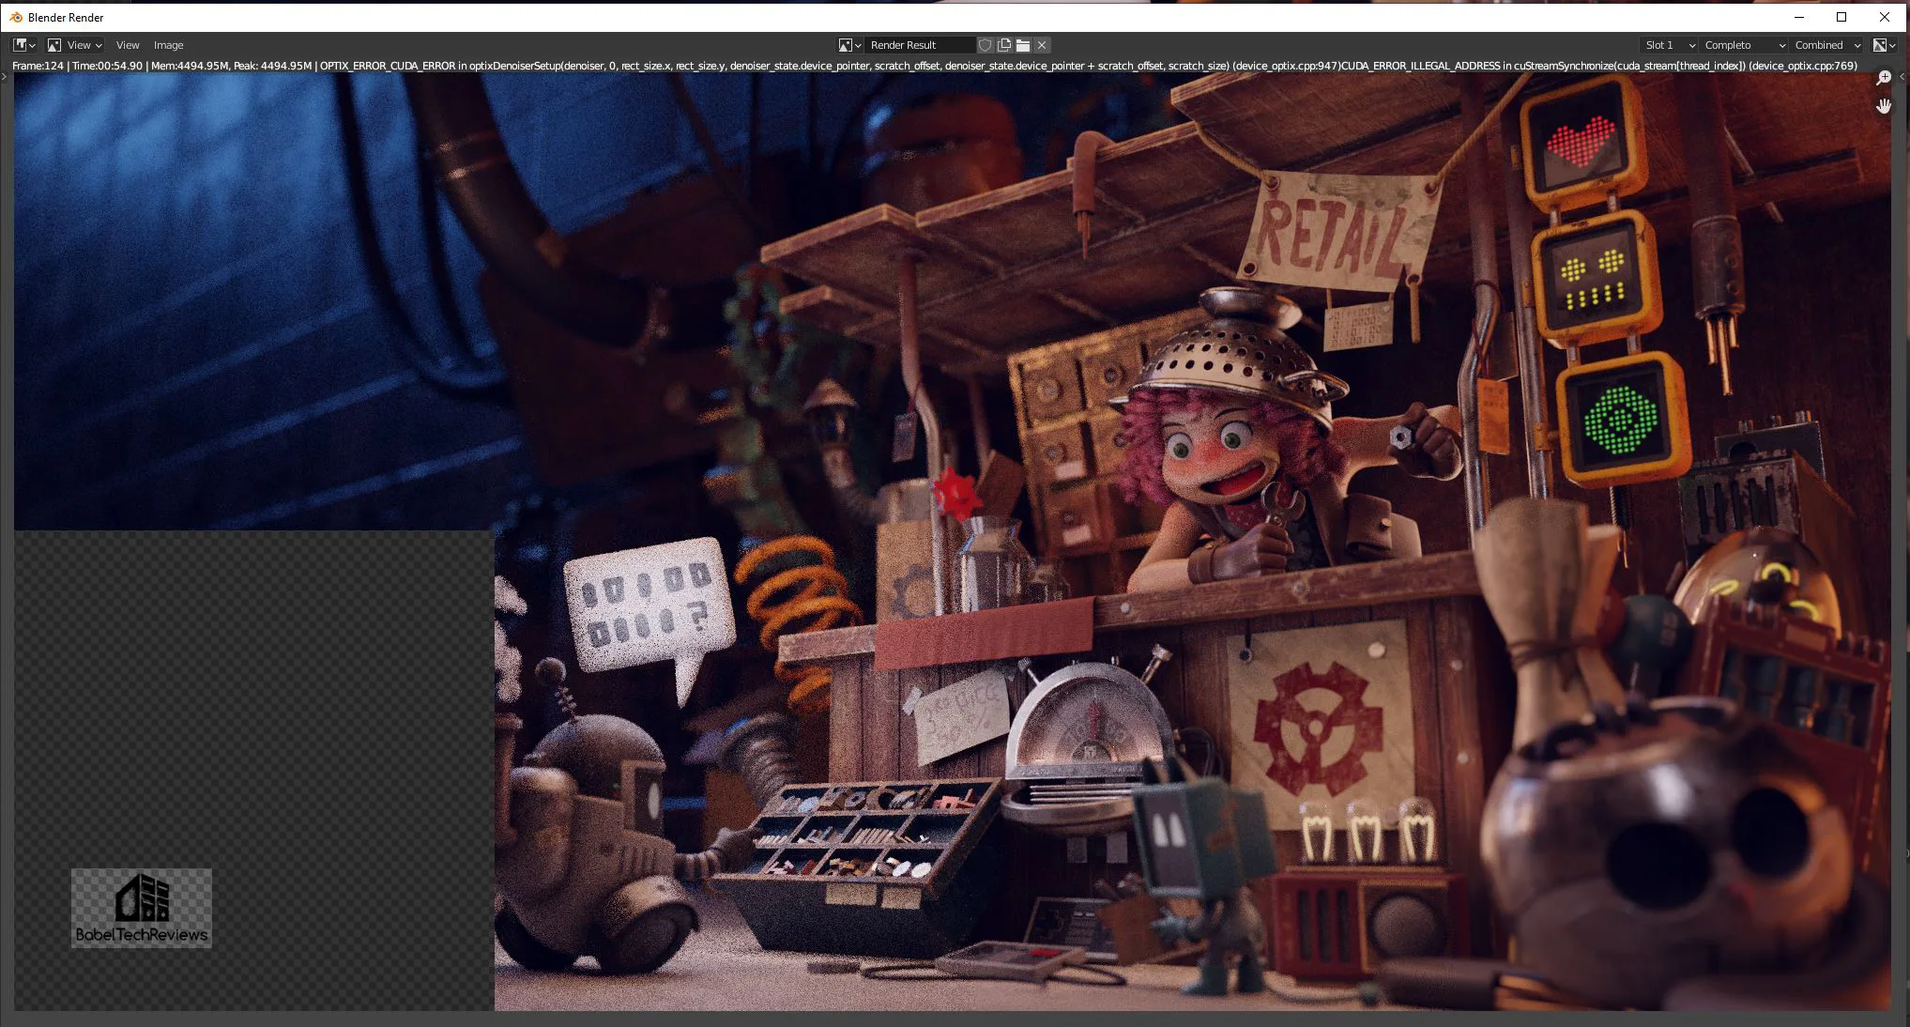The height and width of the screenshot is (1027, 1910).
Task: Open the Completo render layer dropdown
Action: pos(1744,45)
